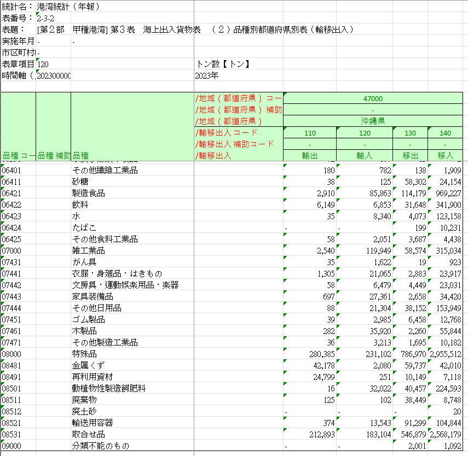Image resolution: width=468 pixels, height=456 pixels.
Task: Click the 特殊品 item name
Action: click(x=84, y=354)
